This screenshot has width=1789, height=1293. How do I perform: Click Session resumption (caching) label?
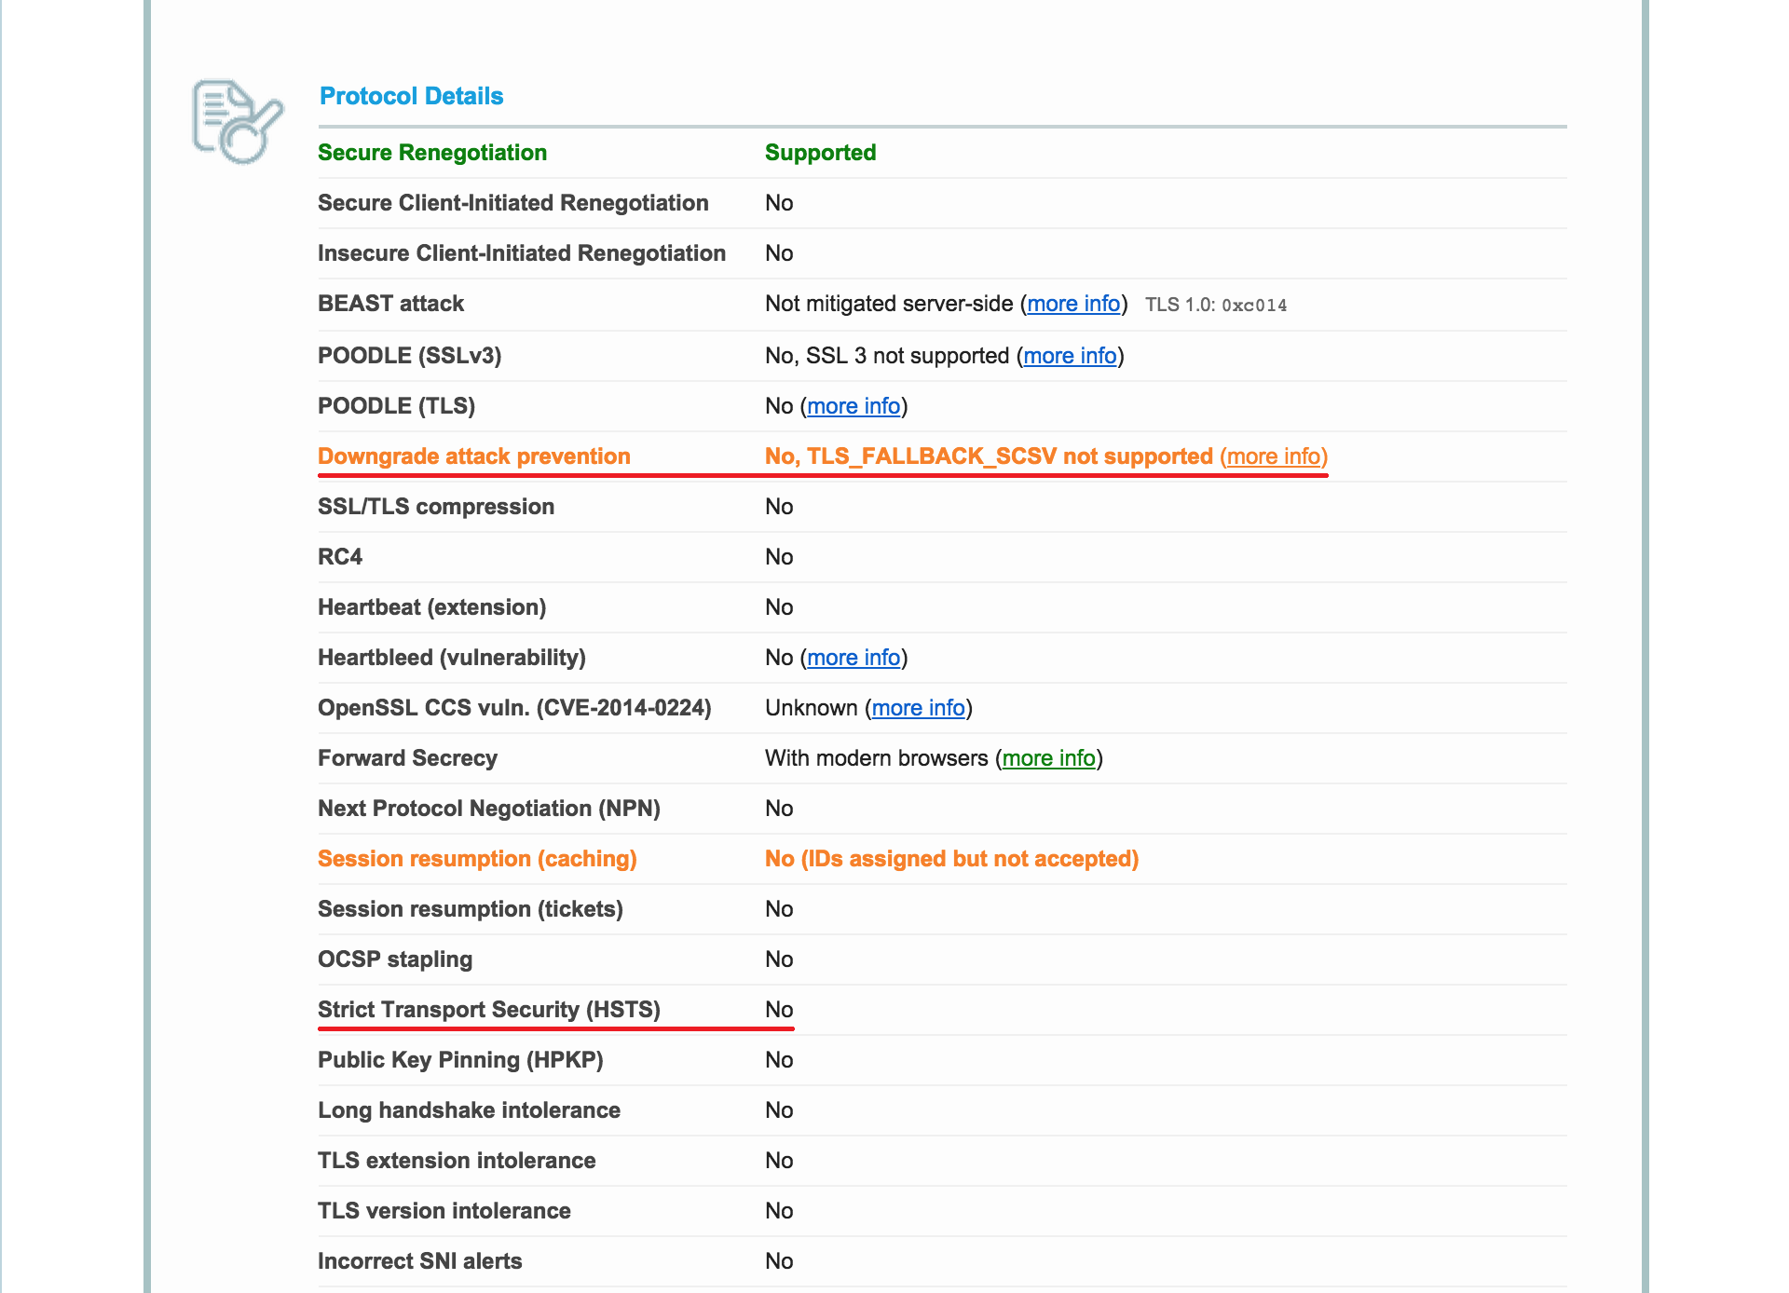click(477, 859)
